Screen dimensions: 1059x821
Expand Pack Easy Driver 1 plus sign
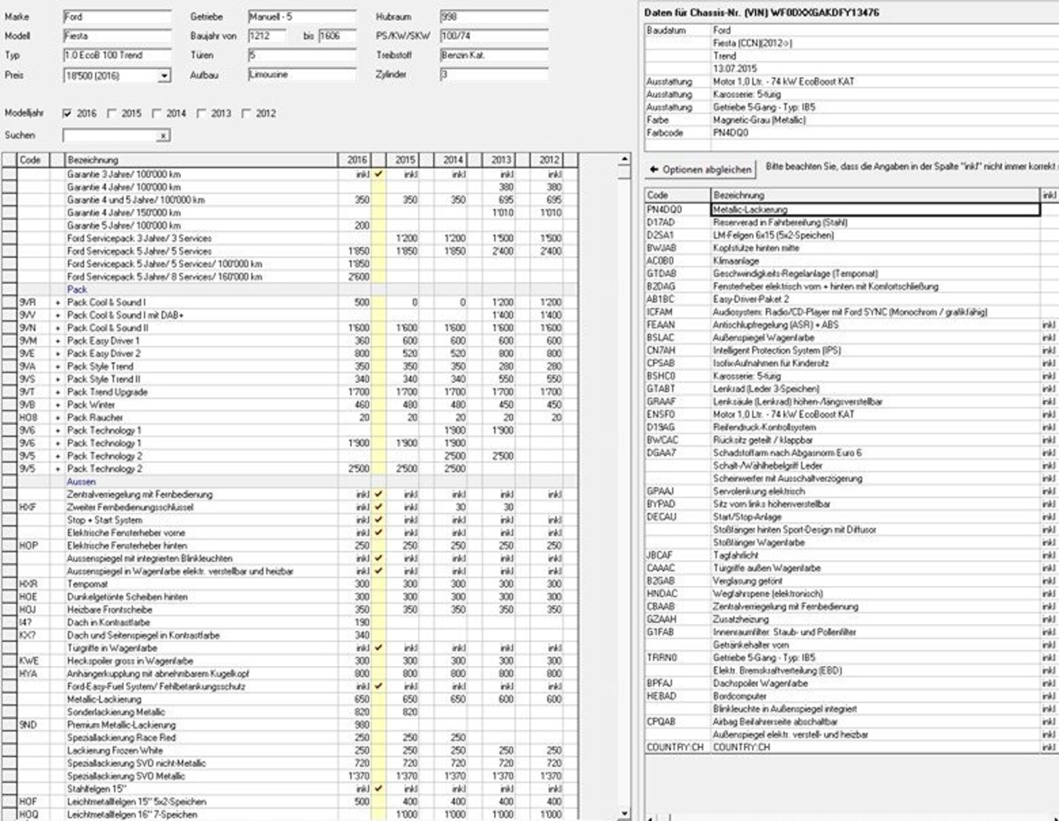pos(58,341)
